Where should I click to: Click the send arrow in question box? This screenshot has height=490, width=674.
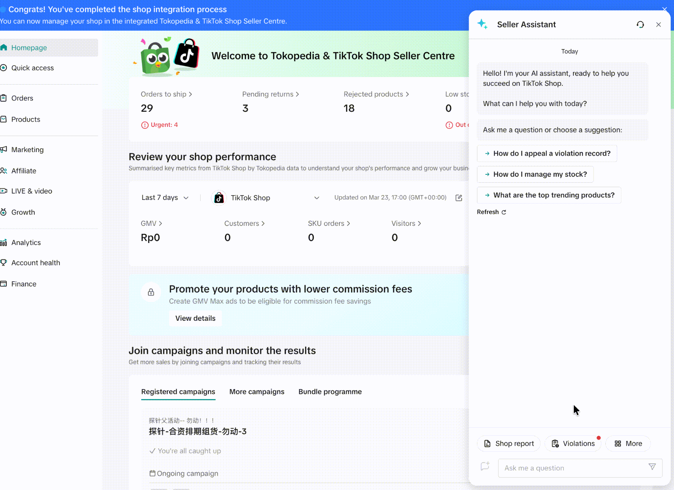click(x=652, y=467)
